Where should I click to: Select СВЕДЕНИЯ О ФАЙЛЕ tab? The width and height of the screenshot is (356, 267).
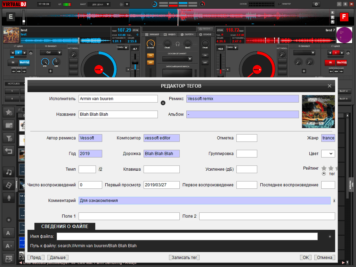tap(65, 226)
